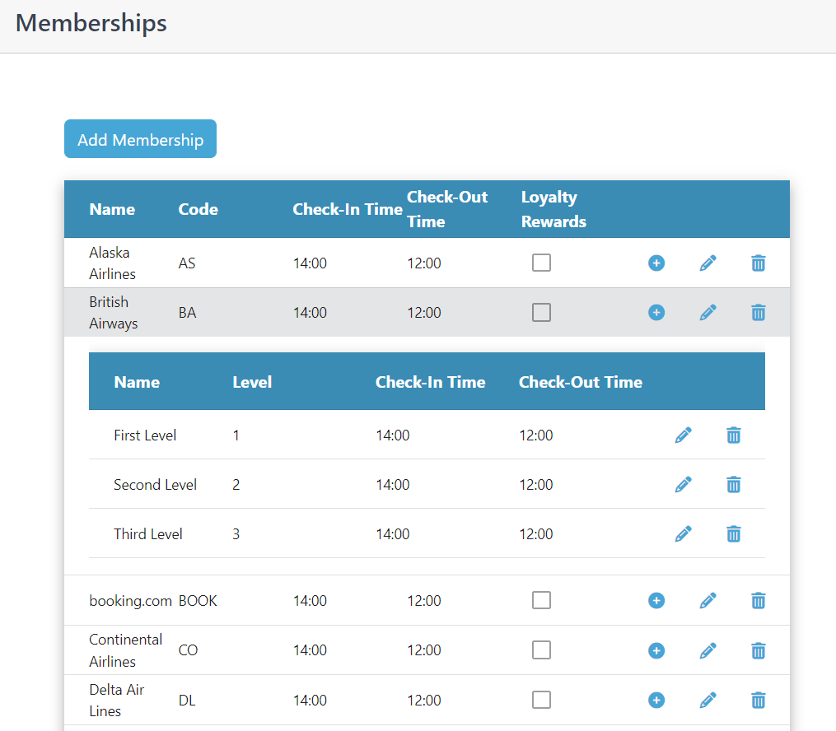Screen dimensions: 836x731
Task: Select the Delta Air Lines row name
Action: pos(116,701)
